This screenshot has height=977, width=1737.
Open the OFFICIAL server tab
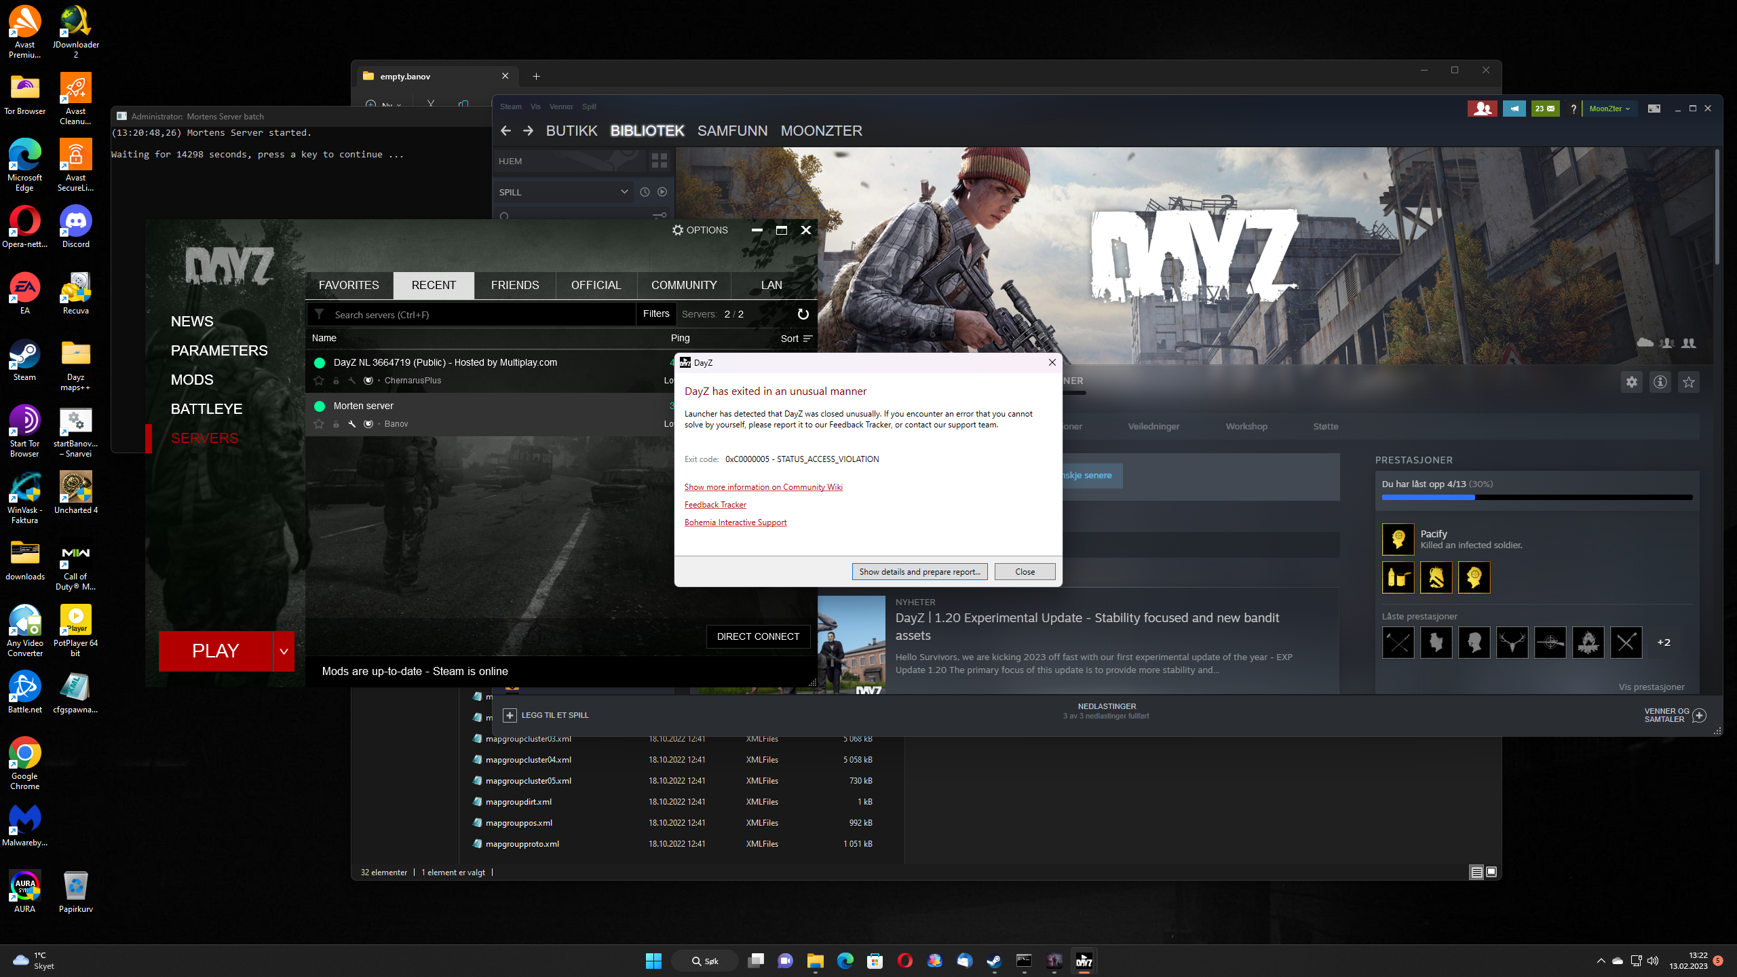click(x=596, y=285)
